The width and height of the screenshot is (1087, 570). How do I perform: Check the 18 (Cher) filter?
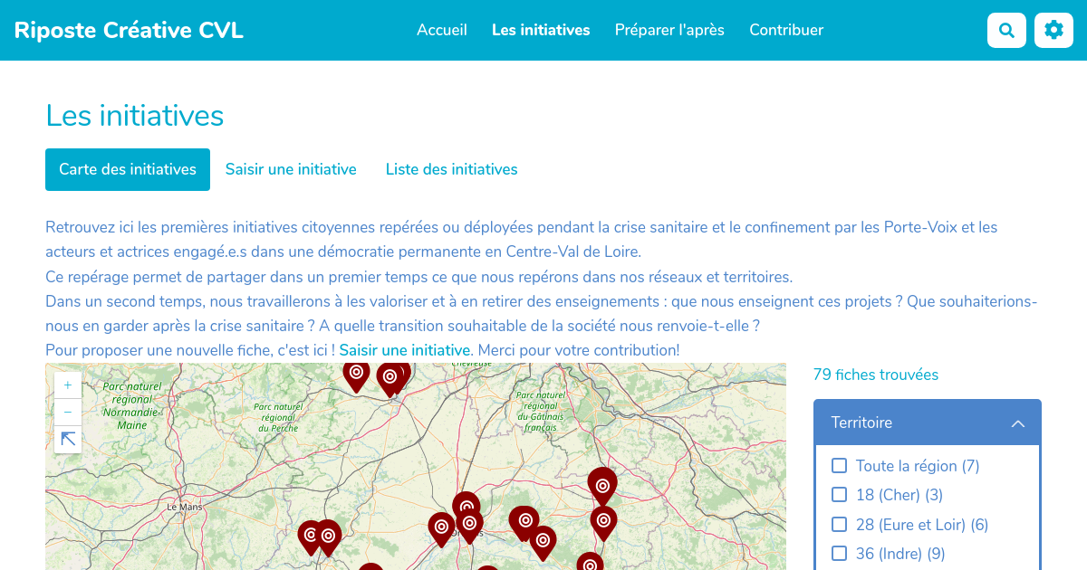pos(840,495)
